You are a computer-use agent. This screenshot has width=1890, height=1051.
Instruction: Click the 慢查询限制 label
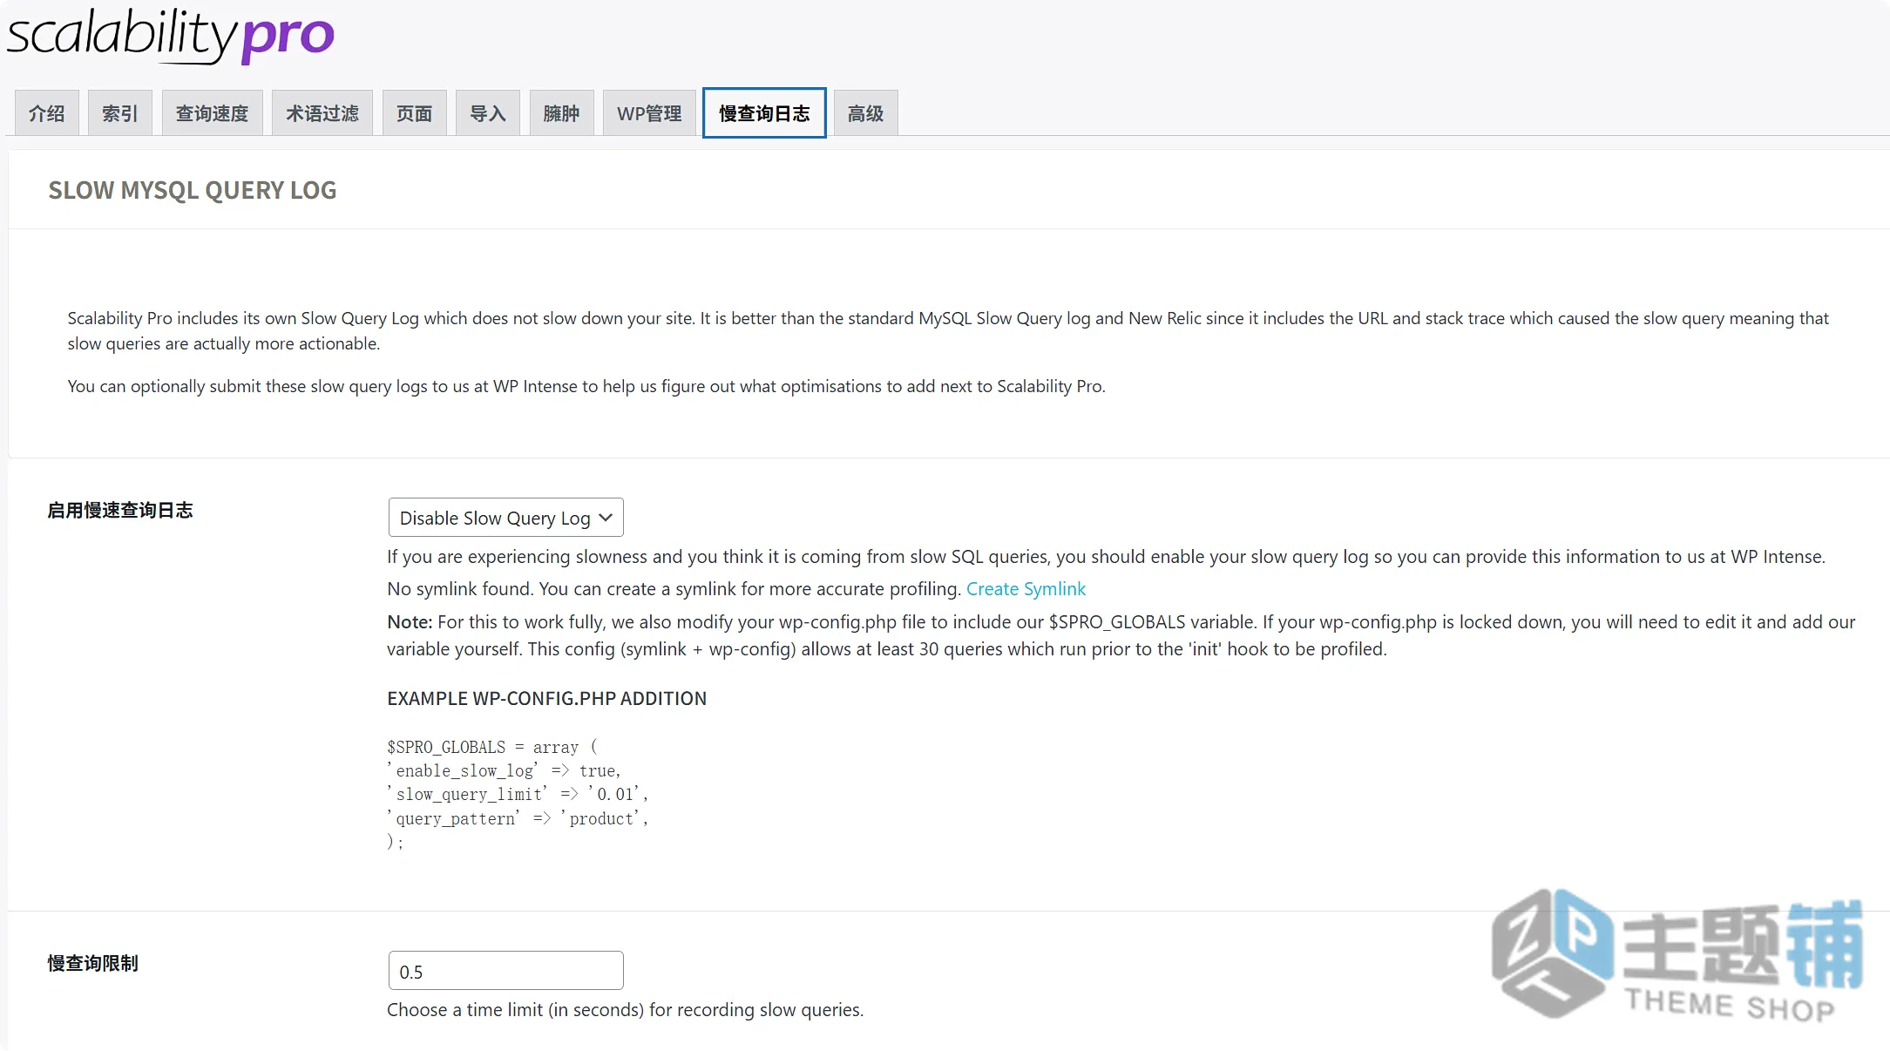tap(93, 964)
